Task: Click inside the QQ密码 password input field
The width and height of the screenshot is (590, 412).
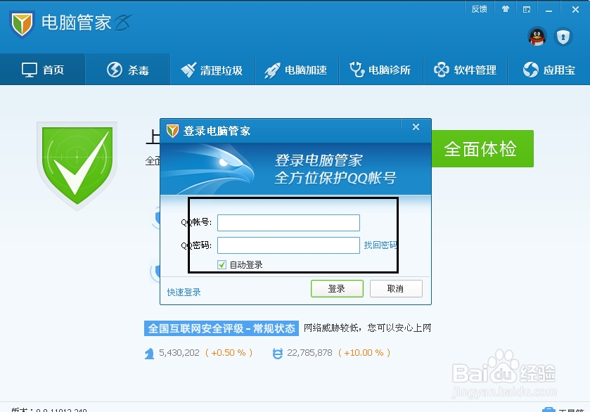Action: pos(287,245)
